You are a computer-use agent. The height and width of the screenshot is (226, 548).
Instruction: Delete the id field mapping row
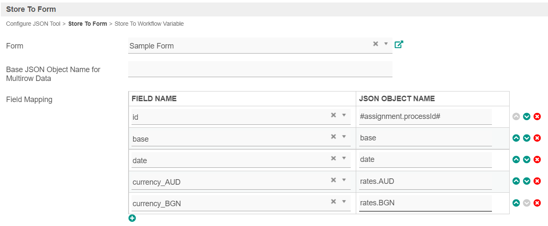pos(537,116)
